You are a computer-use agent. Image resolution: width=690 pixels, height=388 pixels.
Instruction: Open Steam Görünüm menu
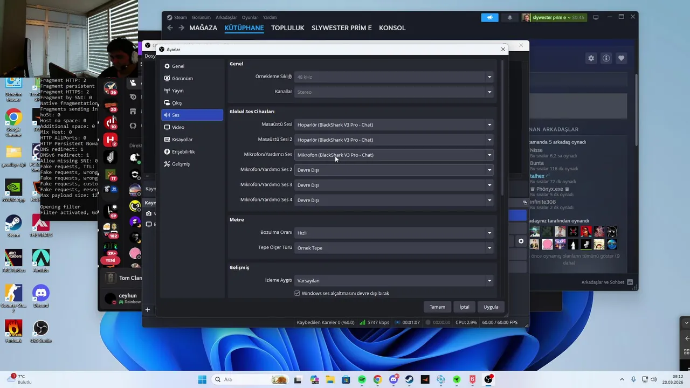(x=201, y=17)
